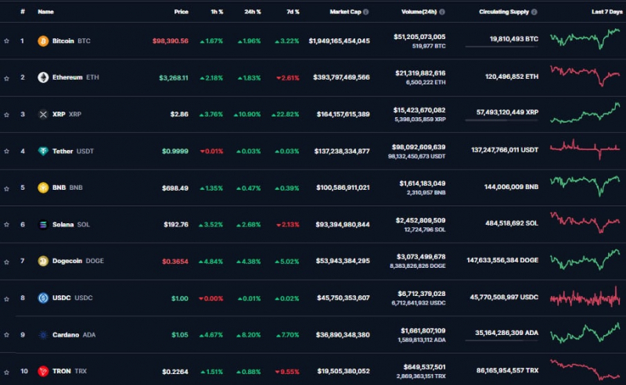Screen dimensions: 626x385
Task: Click TRON 7d change 9.55%
Action: pyautogui.click(x=287, y=372)
